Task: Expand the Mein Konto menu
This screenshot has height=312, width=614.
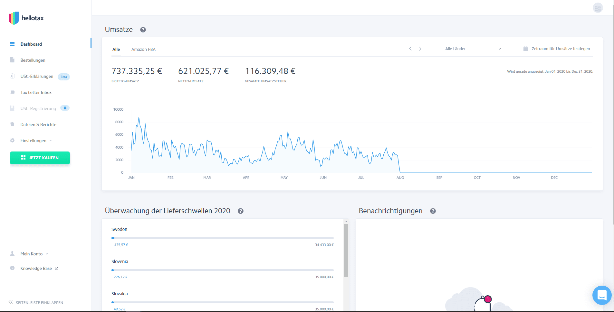Action: click(34, 254)
